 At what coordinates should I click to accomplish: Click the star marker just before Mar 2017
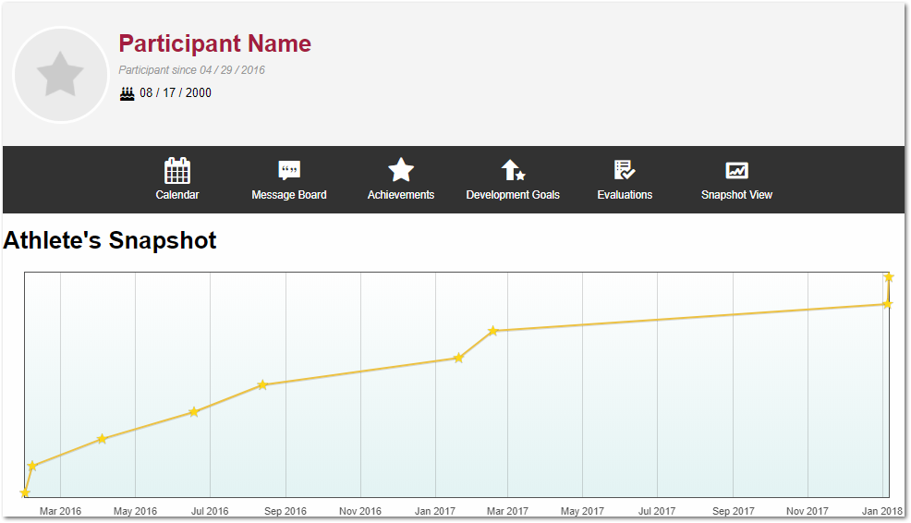pos(493,331)
